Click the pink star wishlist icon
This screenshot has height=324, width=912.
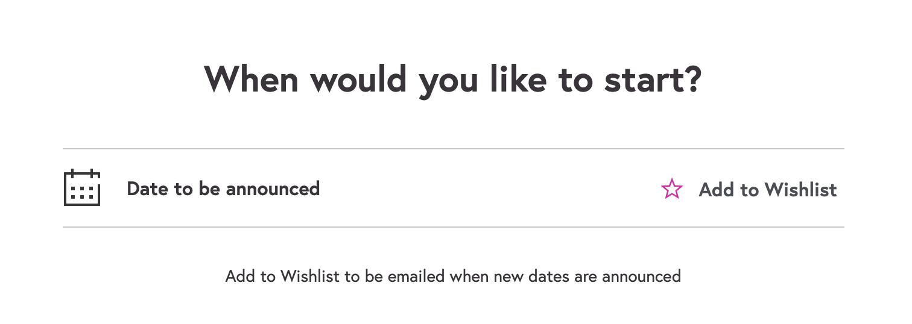coord(672,189)
